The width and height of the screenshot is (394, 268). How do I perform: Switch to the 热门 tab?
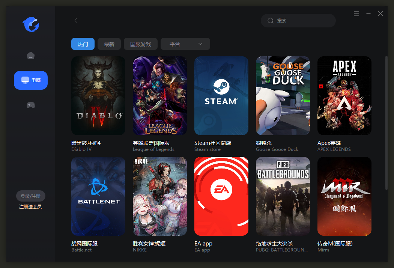coord(83,44)
